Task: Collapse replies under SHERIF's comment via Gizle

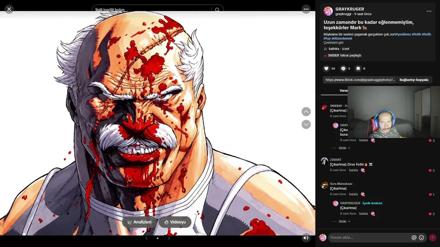Action: pos(344,148)
